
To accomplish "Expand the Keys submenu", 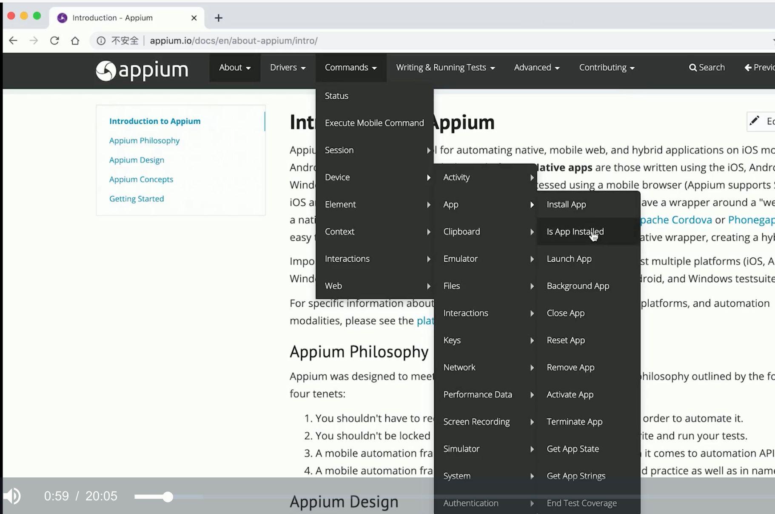I will coord(485,340).
